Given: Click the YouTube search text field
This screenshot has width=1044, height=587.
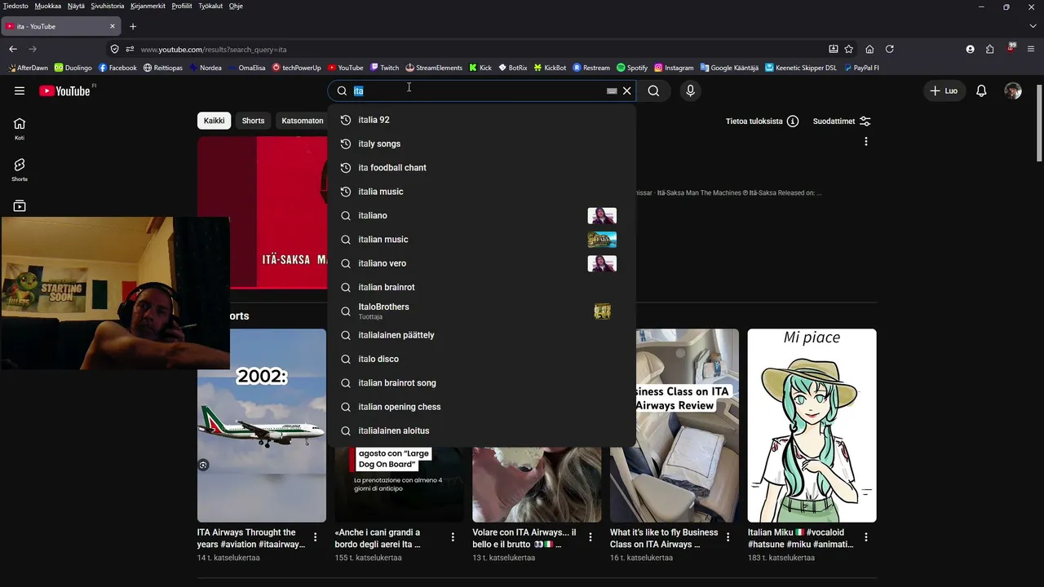Looking at the screenshot, I should click(481, 90).
